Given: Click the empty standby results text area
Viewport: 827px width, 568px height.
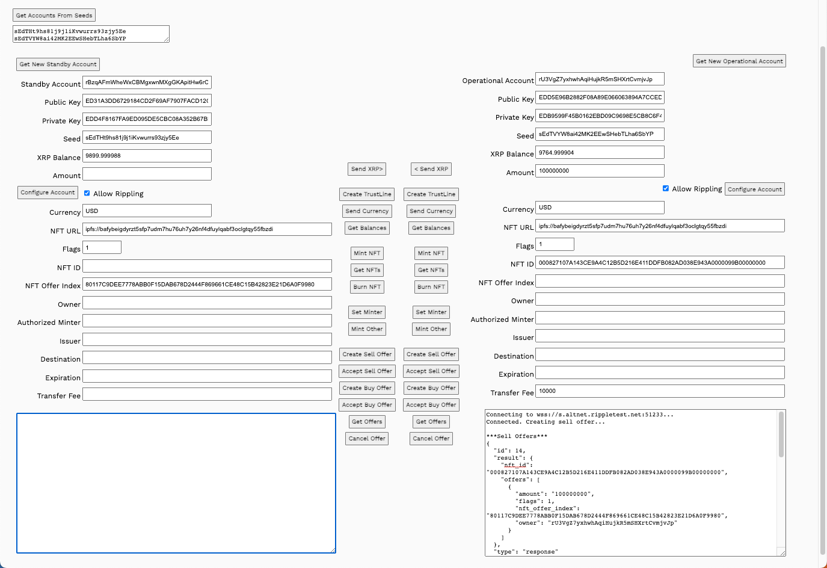Looking at the screenshot, I should pyautogui.click(x=176, y=483).
